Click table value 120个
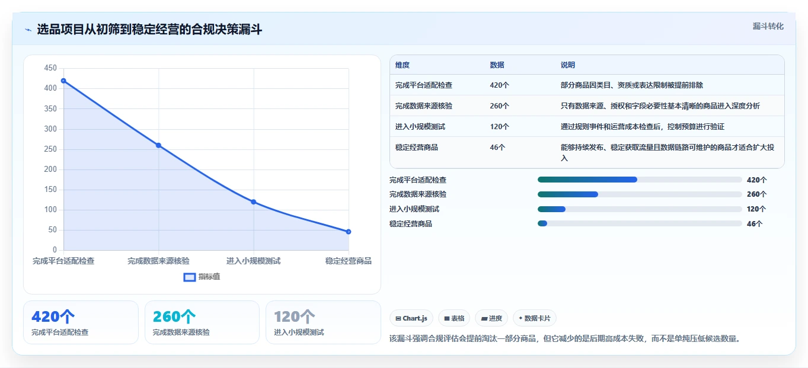 pyautogui.click(x=500, y=127)
